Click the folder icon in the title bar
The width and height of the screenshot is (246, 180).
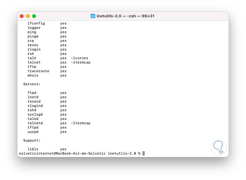tap(93, 16)
